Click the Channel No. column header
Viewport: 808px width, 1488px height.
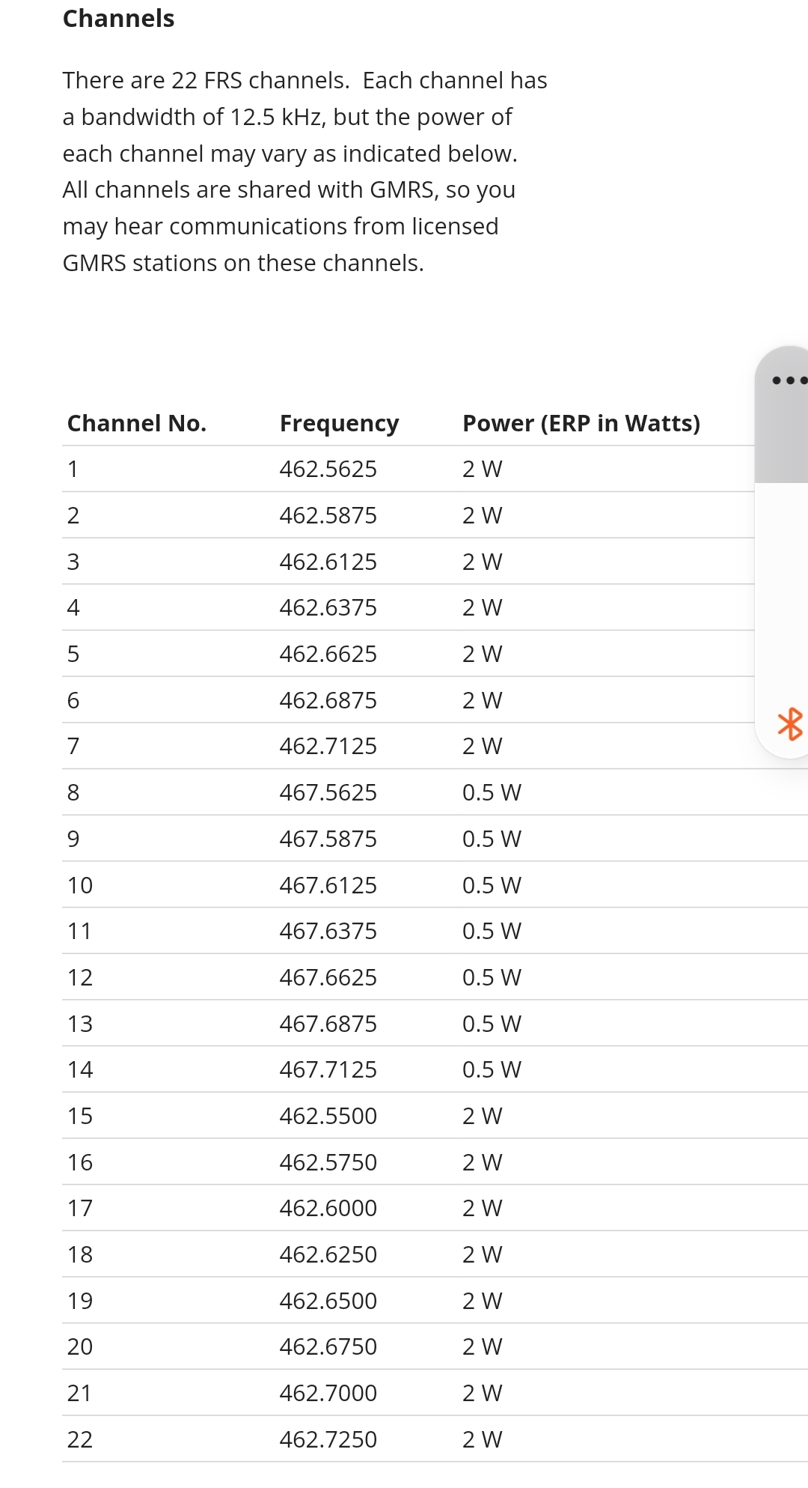click(136, 423)
